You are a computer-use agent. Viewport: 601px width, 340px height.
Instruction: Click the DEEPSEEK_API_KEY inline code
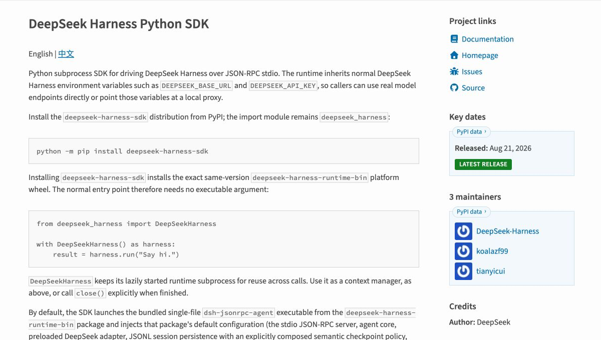tap(283, 85)
